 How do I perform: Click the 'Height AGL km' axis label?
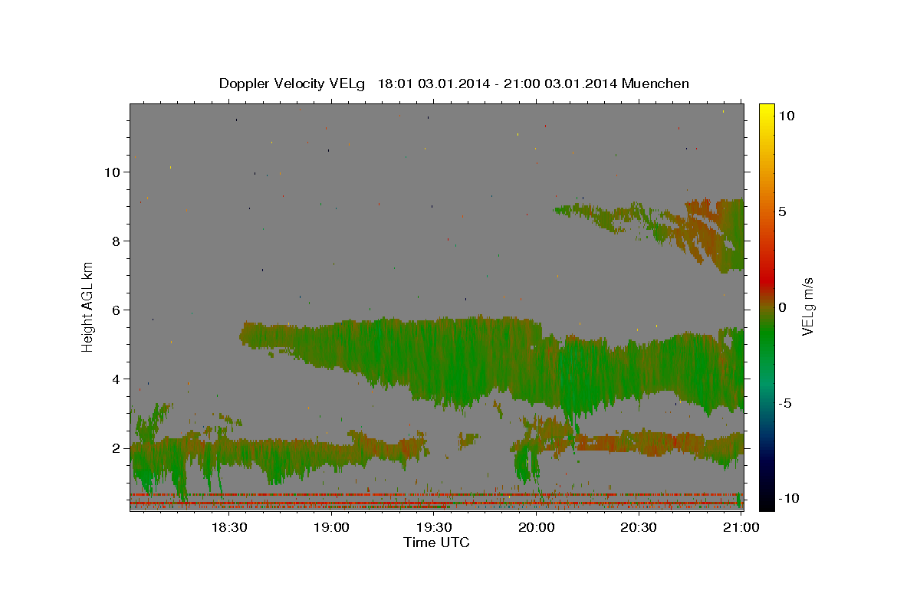[x=88, y=306]
